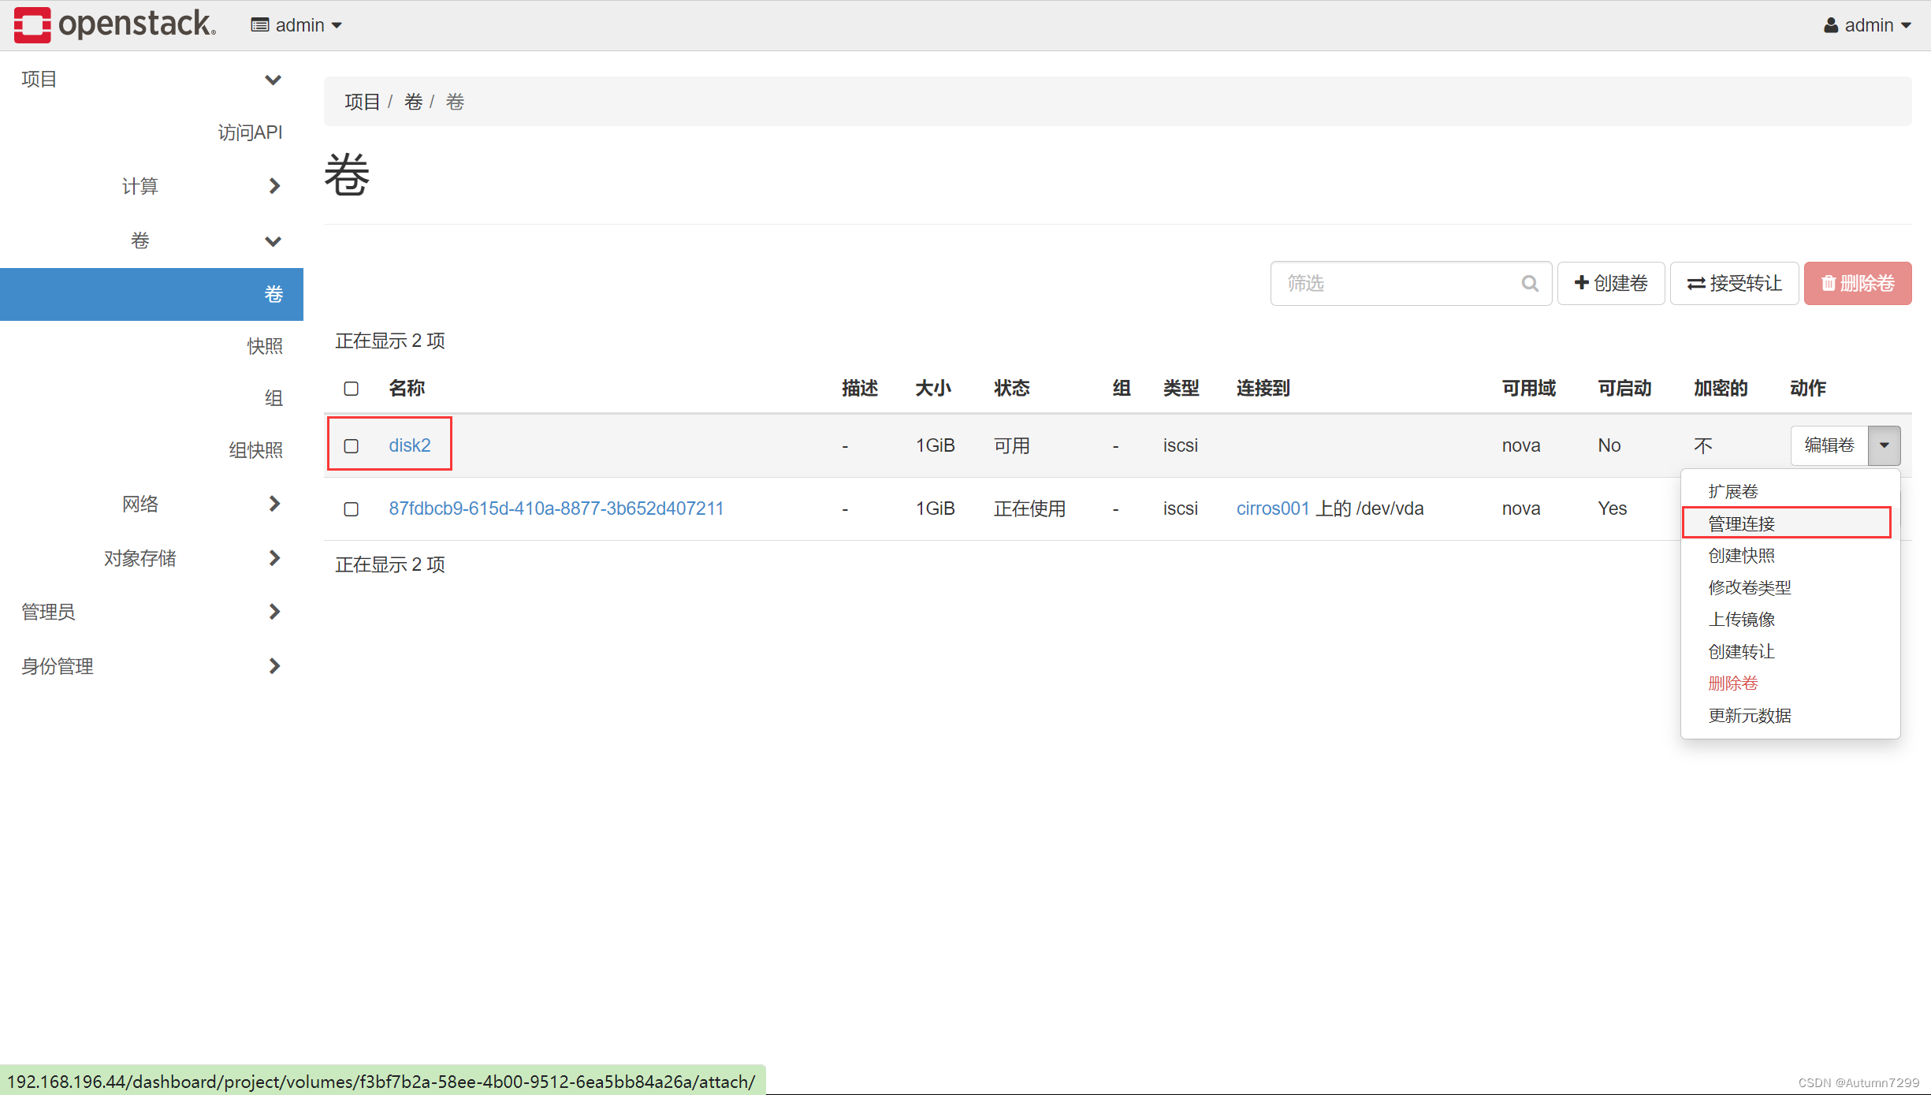Click the 描述 column header
This screenshot has height=1095, width=1931.
pos(860,388)
